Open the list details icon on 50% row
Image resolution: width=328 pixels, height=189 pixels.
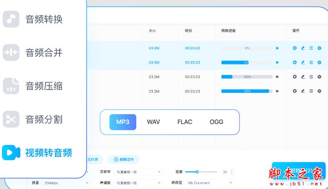[311, 63]
